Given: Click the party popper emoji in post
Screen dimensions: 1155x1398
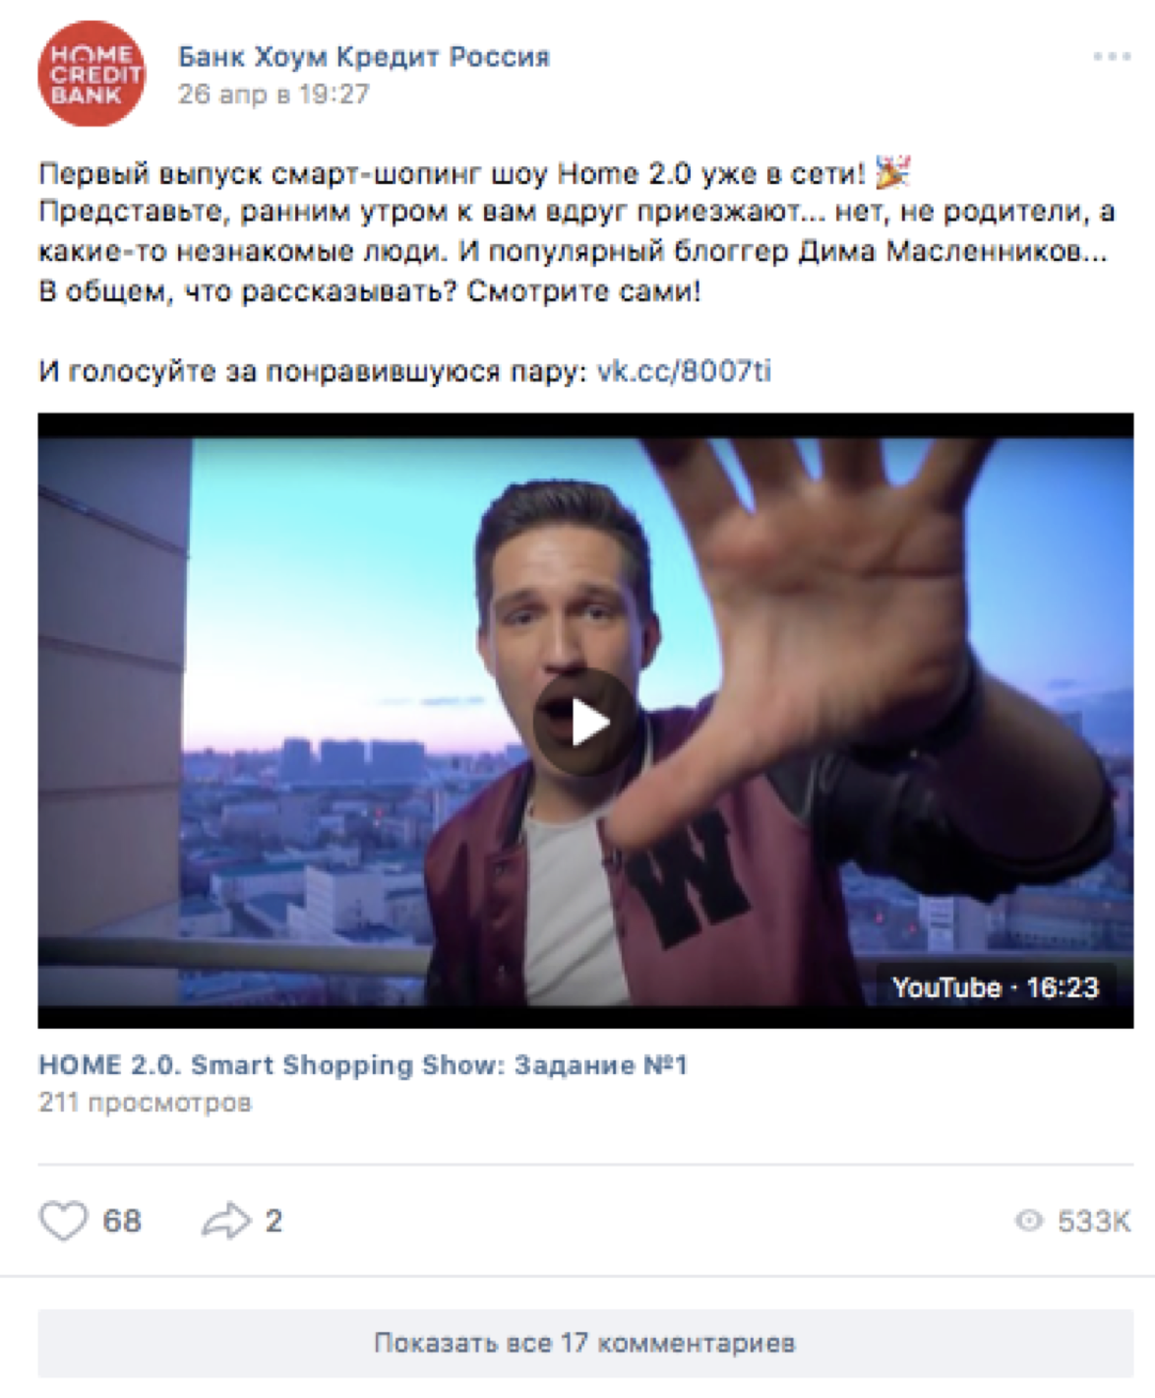Looking at the screenshot, I should pyautogui.click(x=893, y=172).
